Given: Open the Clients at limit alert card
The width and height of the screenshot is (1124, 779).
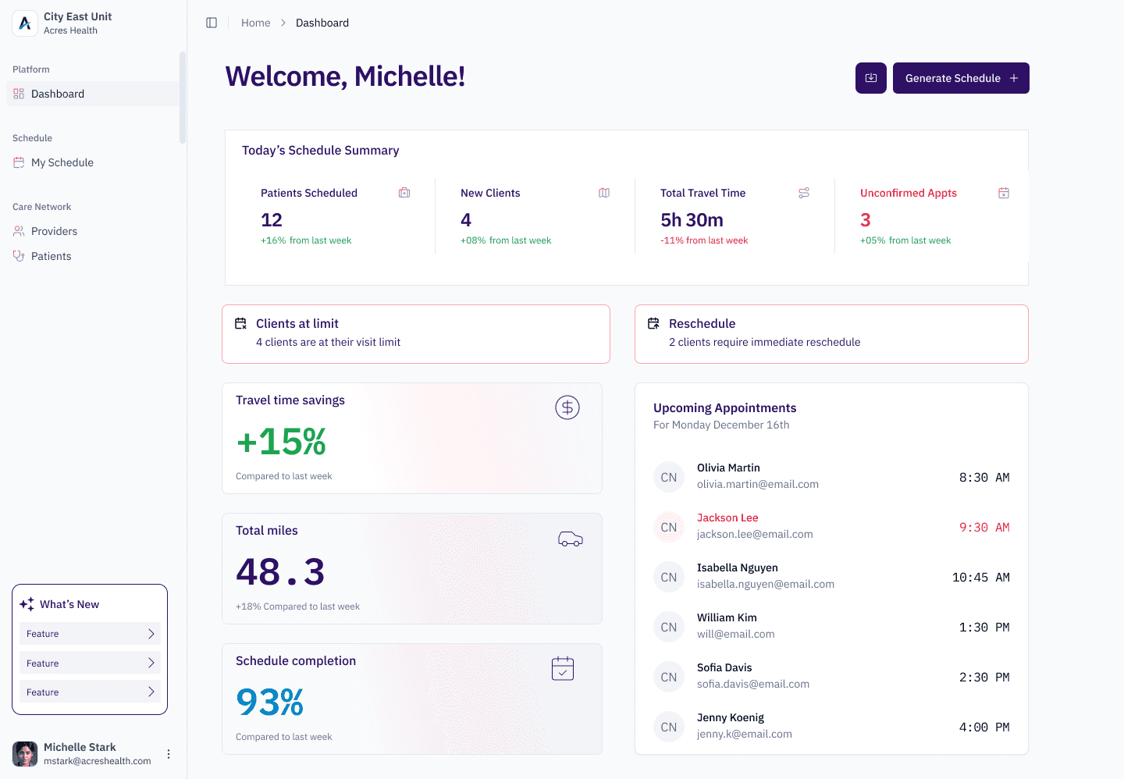Looking at the screenshot, I should point(416,334).
